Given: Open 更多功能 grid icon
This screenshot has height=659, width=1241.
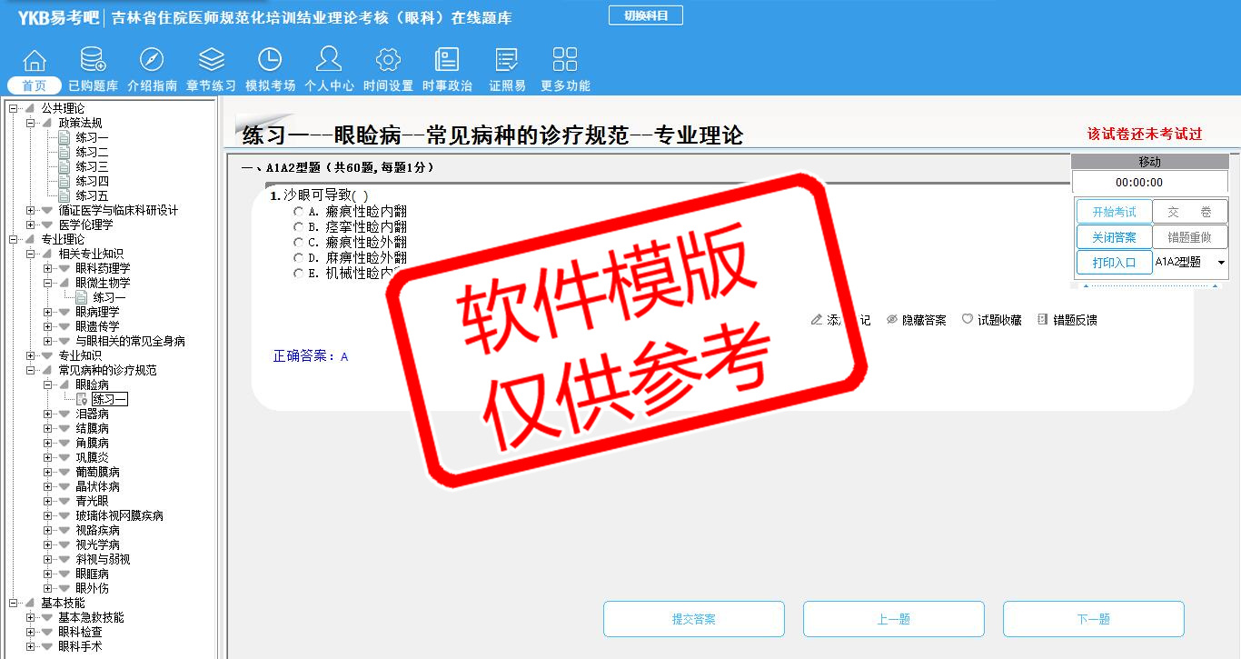Looking at the screenshot, I should pyautogui.click(x=565, y=61).
